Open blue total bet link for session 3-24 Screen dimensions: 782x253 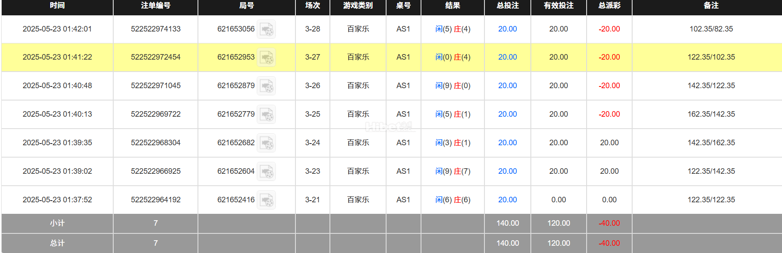coord(507,143)
